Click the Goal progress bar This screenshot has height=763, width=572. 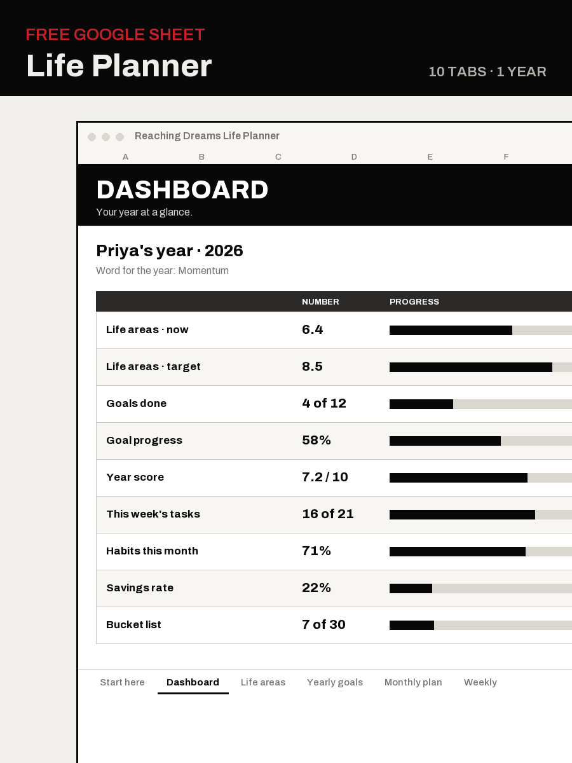pos(480,441)
